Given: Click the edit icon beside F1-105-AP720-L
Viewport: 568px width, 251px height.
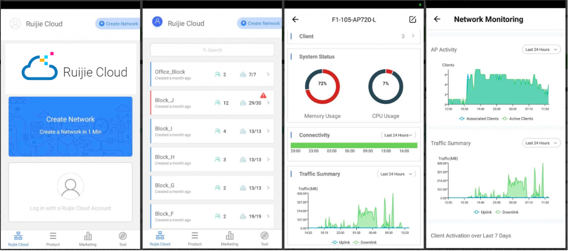Looking at the screenshot, I should [x=412, y=20].
